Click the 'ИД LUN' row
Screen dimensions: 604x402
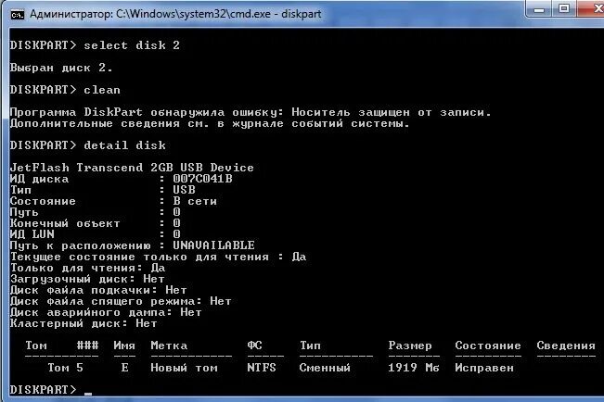tap(96, 234)
